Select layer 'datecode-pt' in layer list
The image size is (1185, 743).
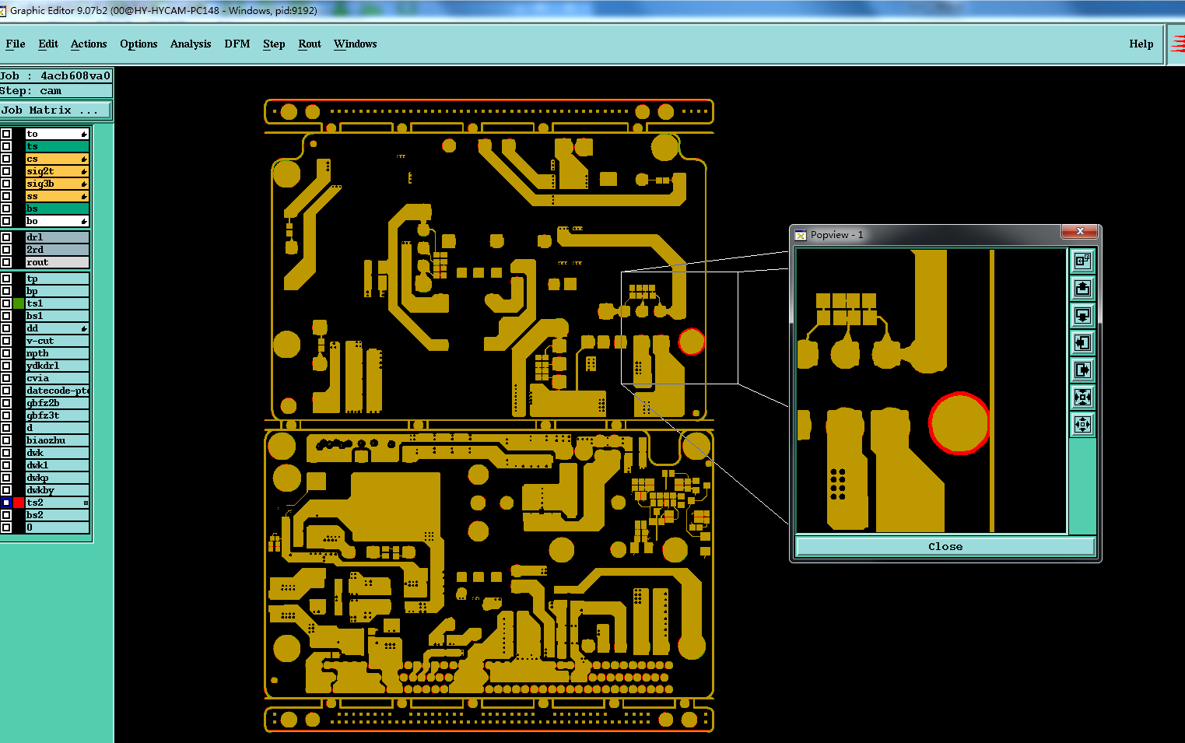click(x=58, y=391)
